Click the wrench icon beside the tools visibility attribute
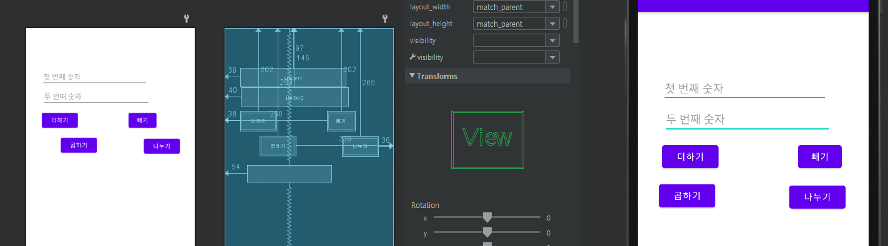Viewport: 888px width, 246px height. click(x=412, y=57)
